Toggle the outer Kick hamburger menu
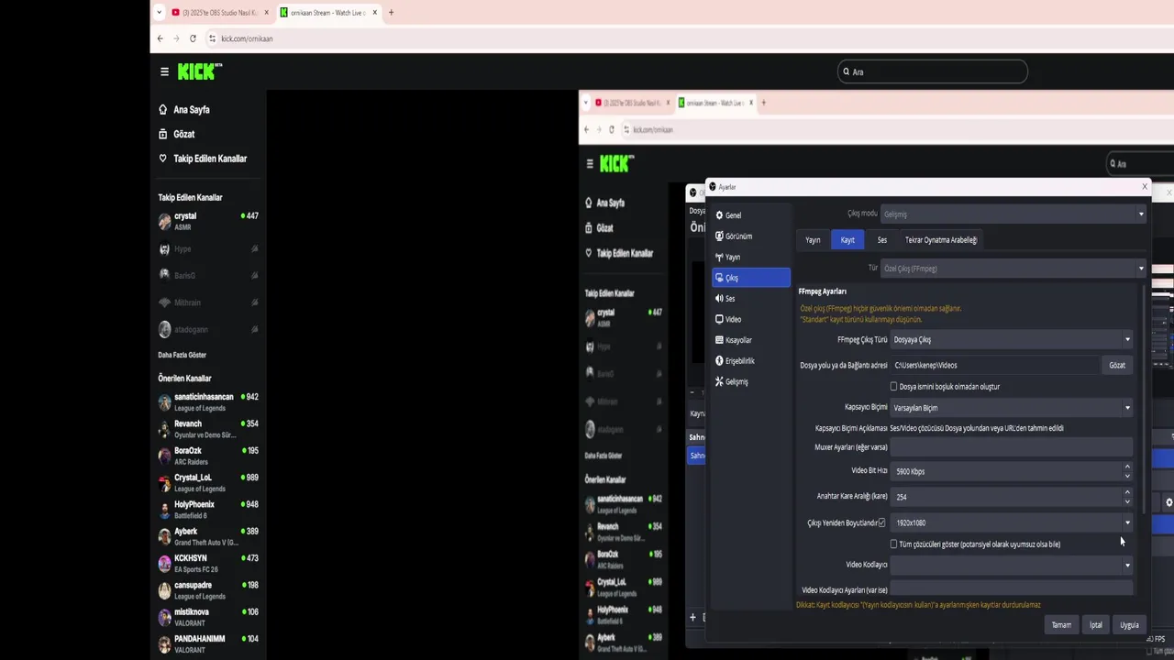1174x660 pixels. point(164,71)
